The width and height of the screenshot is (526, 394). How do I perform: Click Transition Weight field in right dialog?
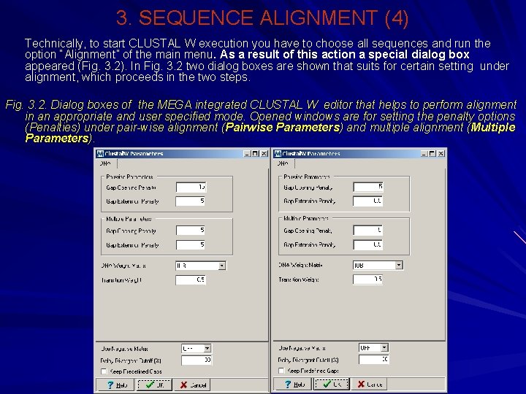click(367, 279)
